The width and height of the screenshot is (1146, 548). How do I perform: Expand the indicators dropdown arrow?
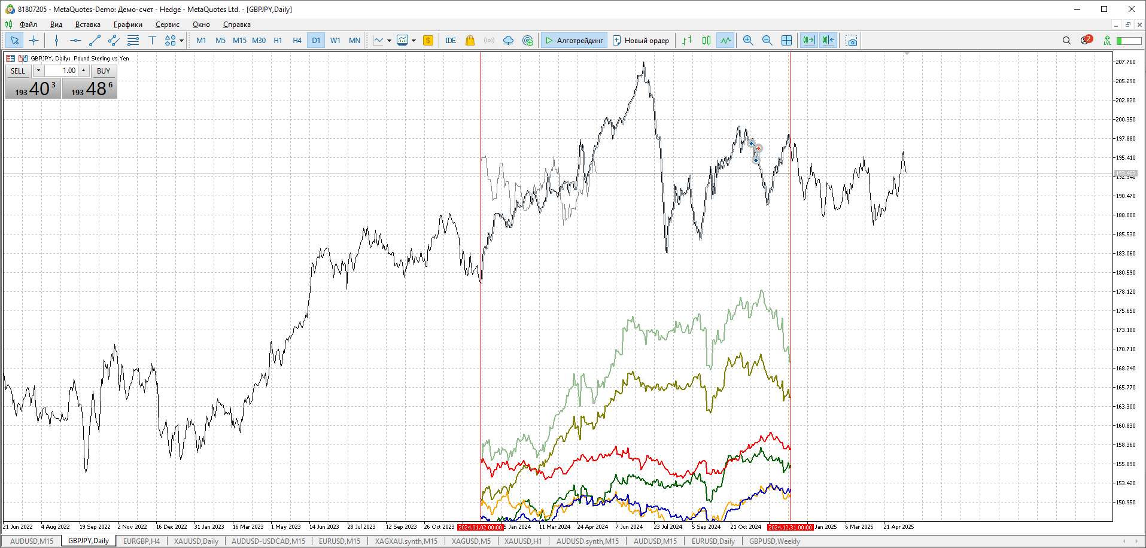point(389,41)
